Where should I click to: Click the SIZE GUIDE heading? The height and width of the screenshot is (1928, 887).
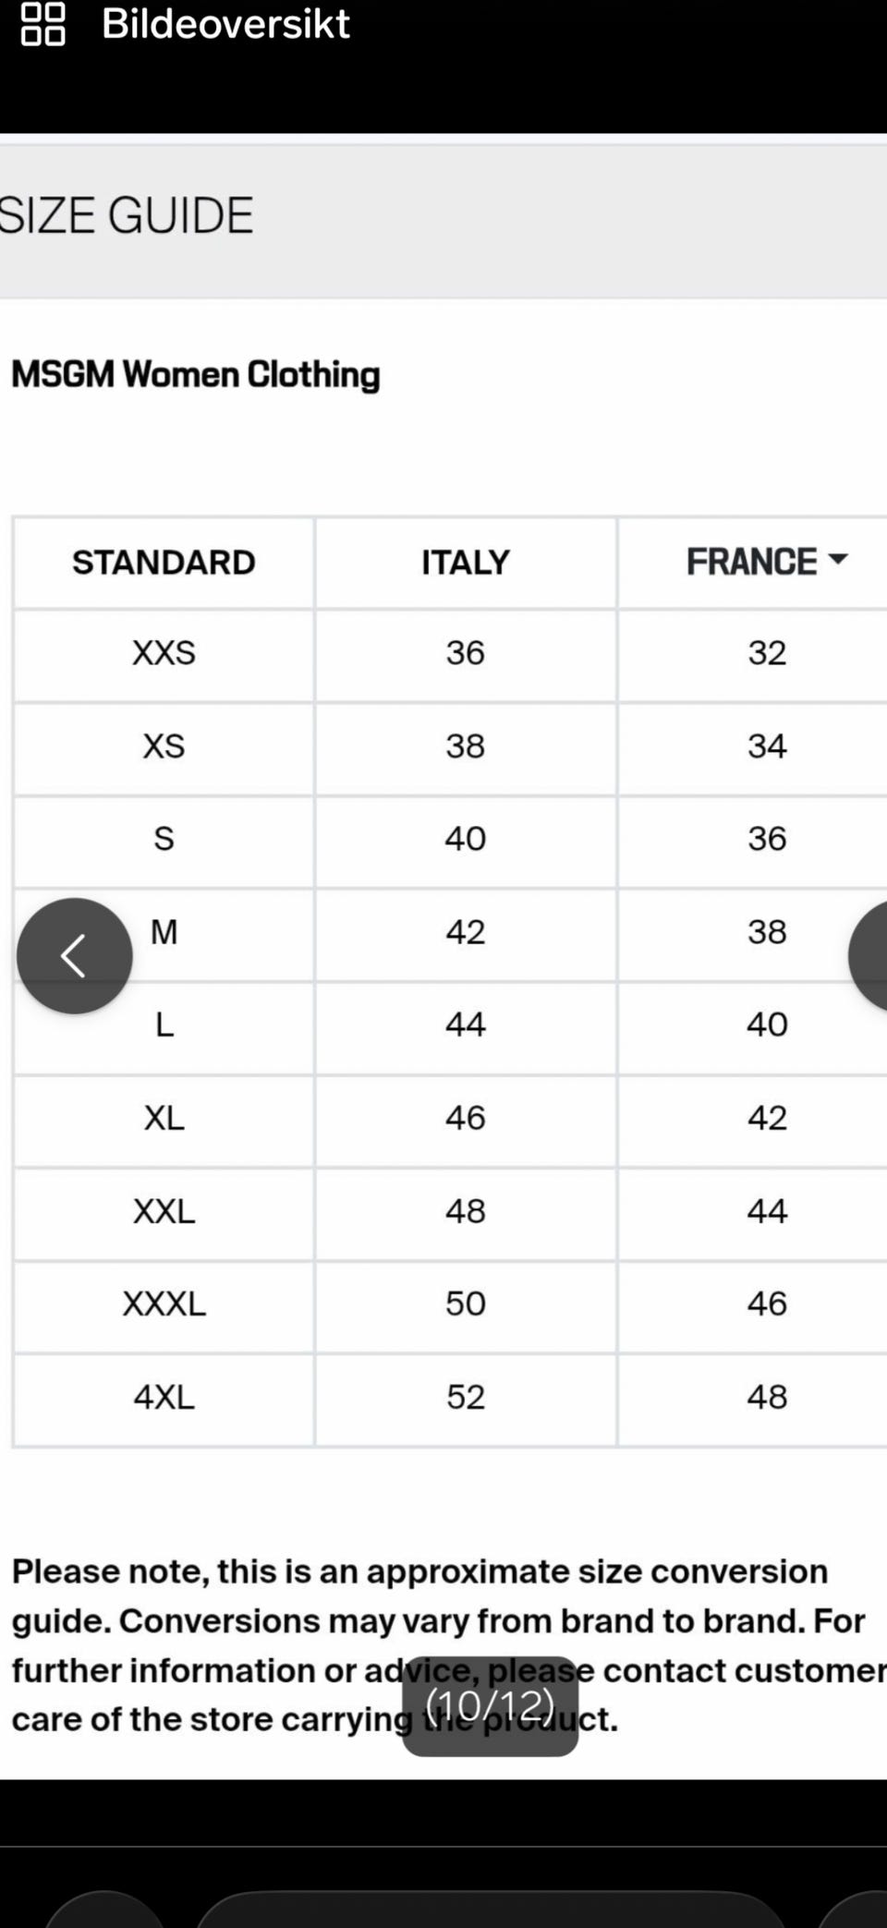[x=127, y=215]
